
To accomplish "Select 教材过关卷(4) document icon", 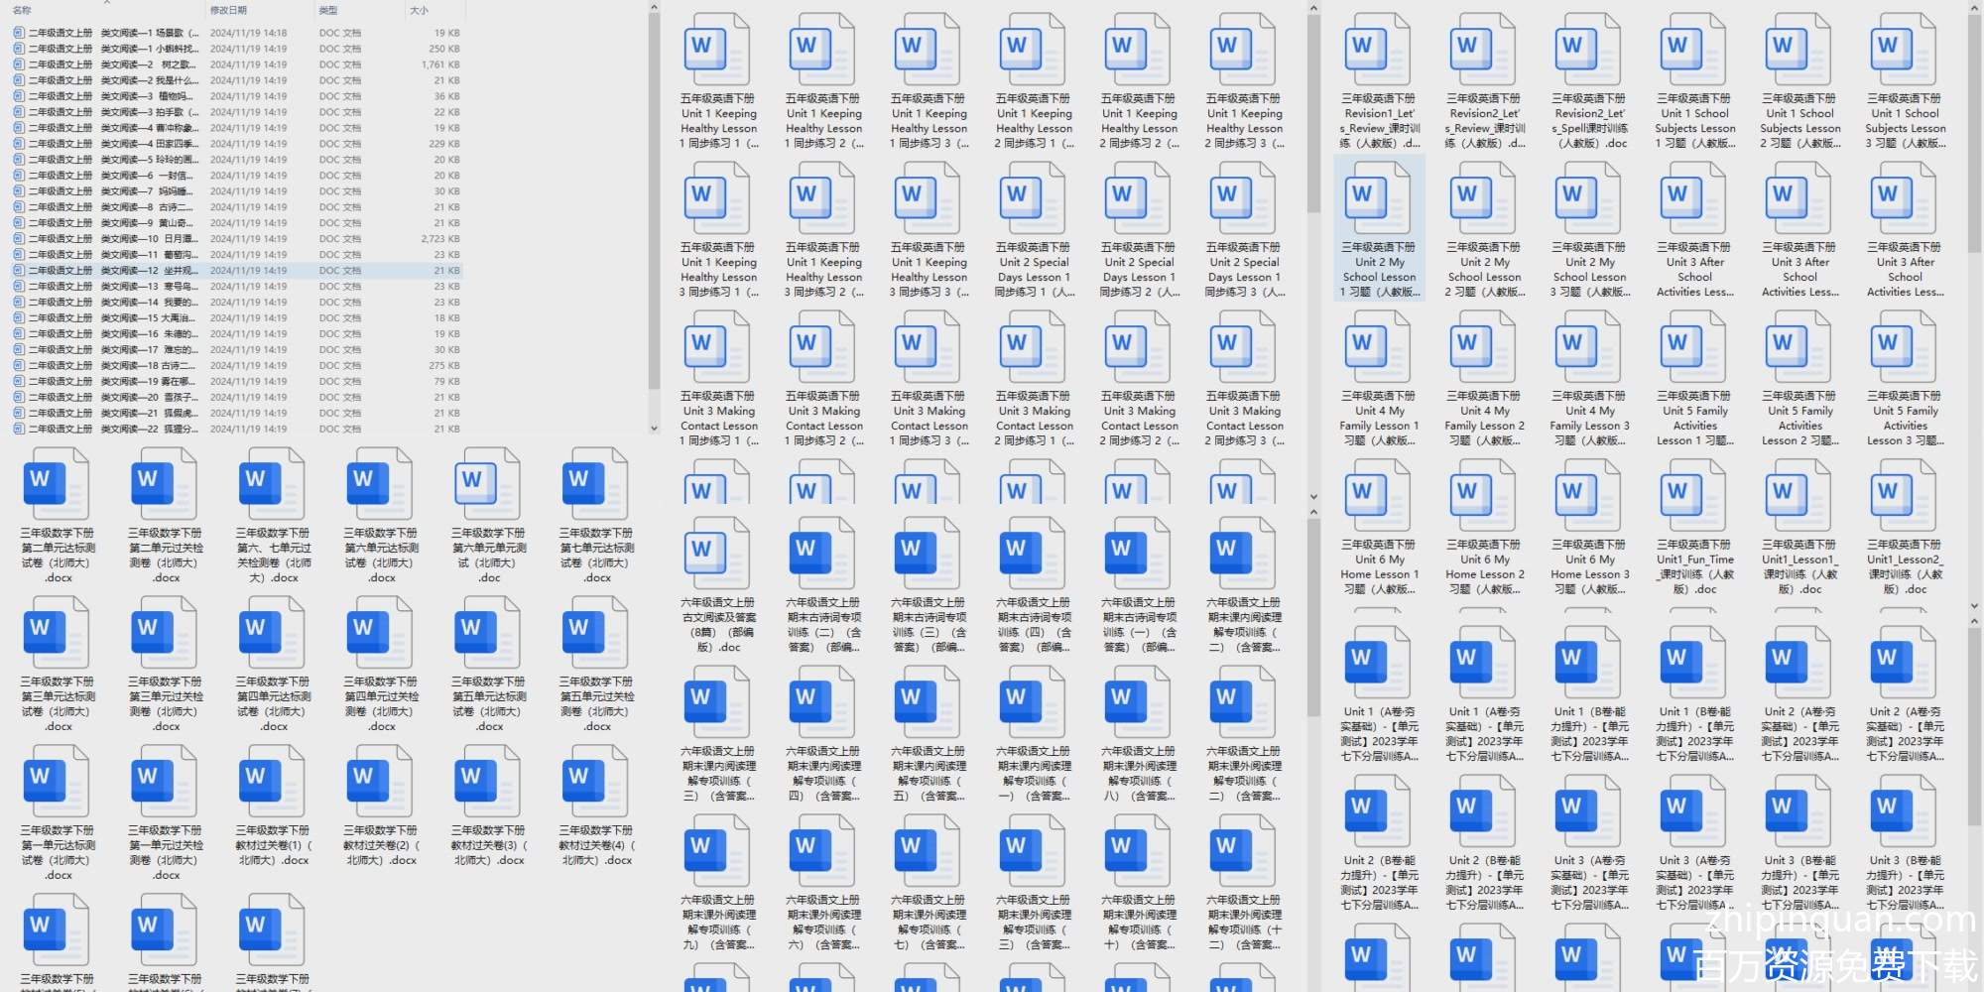I will click(596, 781).
